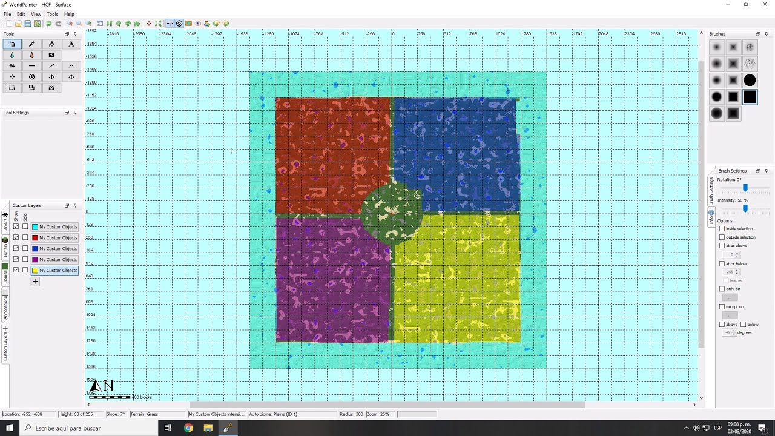Select the purple My Custom Objects layer button

click(x=55, y=259)
